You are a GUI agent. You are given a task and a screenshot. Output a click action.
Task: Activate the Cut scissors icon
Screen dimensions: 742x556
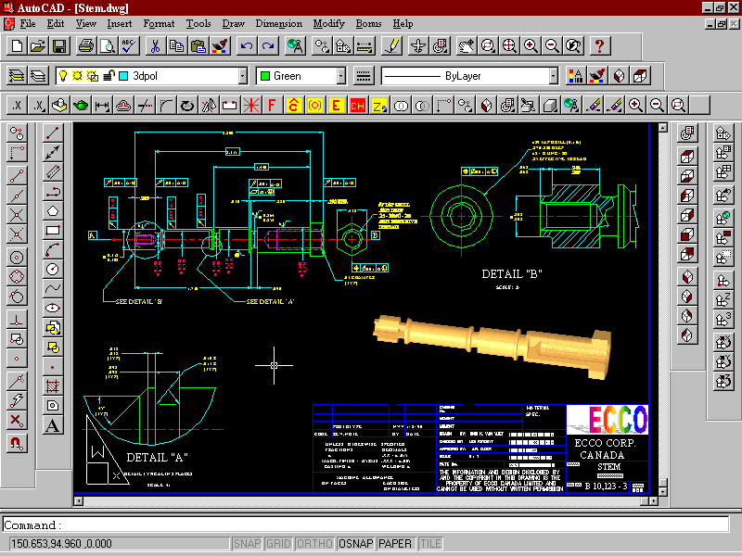(x=154, y=45)
